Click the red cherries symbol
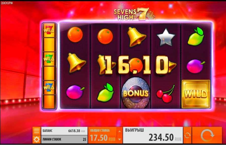 click(x=166, y=93)
